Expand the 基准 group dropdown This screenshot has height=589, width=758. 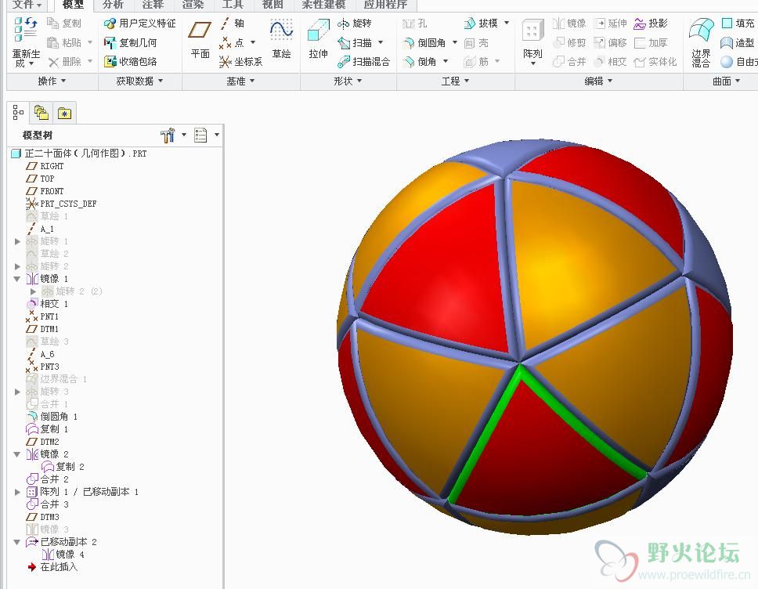point(240,81)
